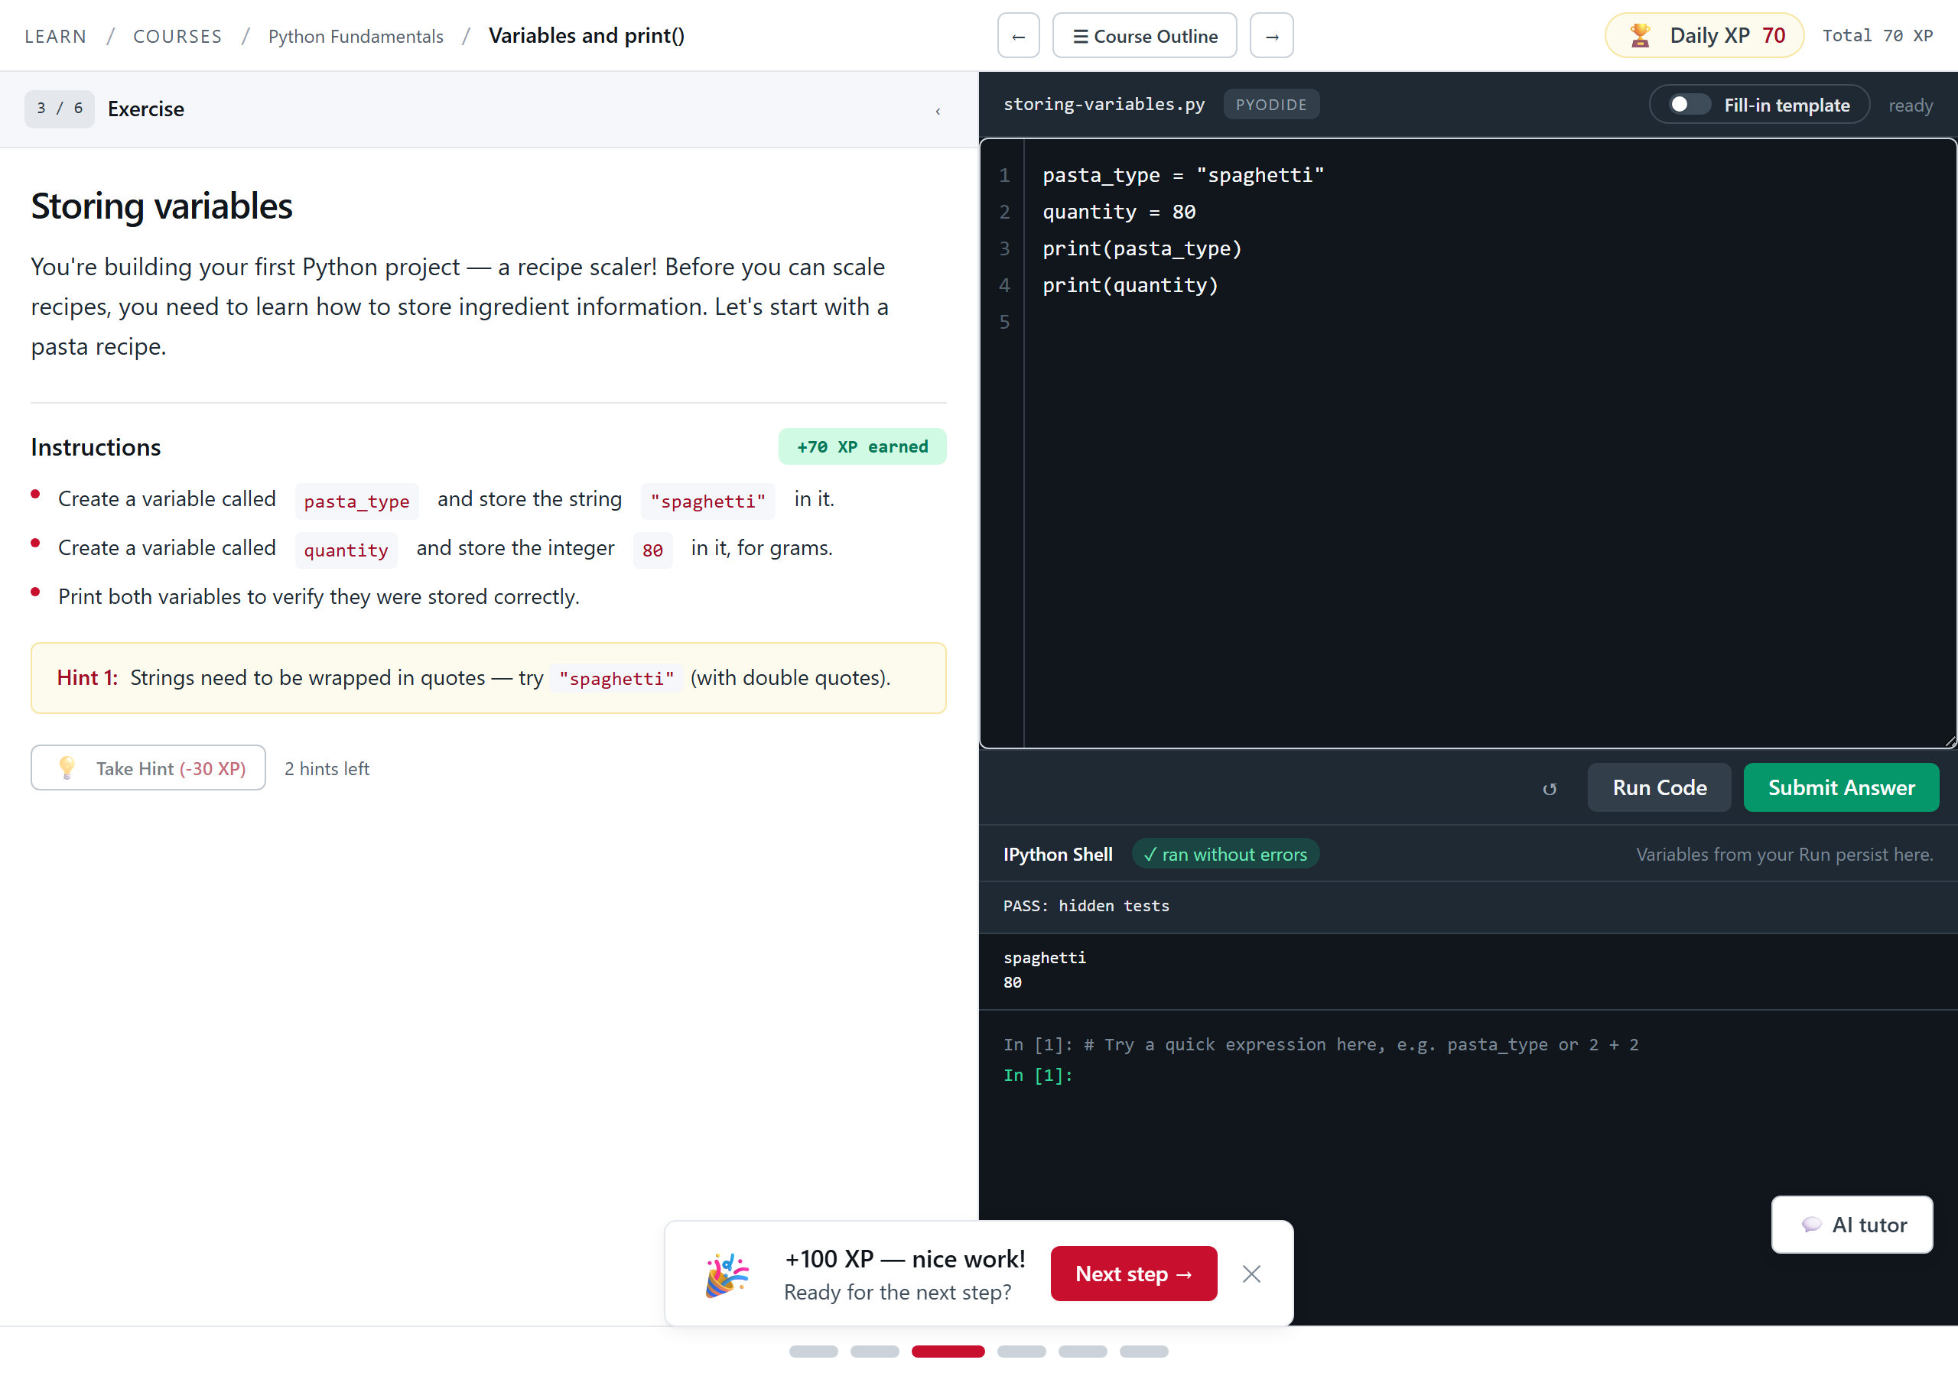Jump to step 4 progress segment
The height and width of the screenshot is (1376, 1958).
(1021, 1351)
